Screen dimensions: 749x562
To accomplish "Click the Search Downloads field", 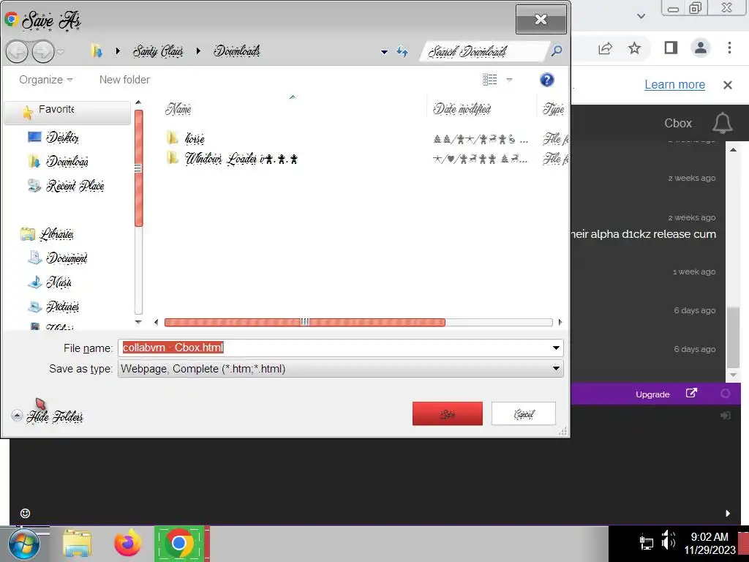I will [x=484, y=51].
